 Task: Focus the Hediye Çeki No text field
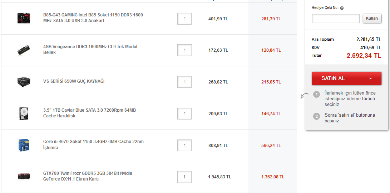point(335,19)
